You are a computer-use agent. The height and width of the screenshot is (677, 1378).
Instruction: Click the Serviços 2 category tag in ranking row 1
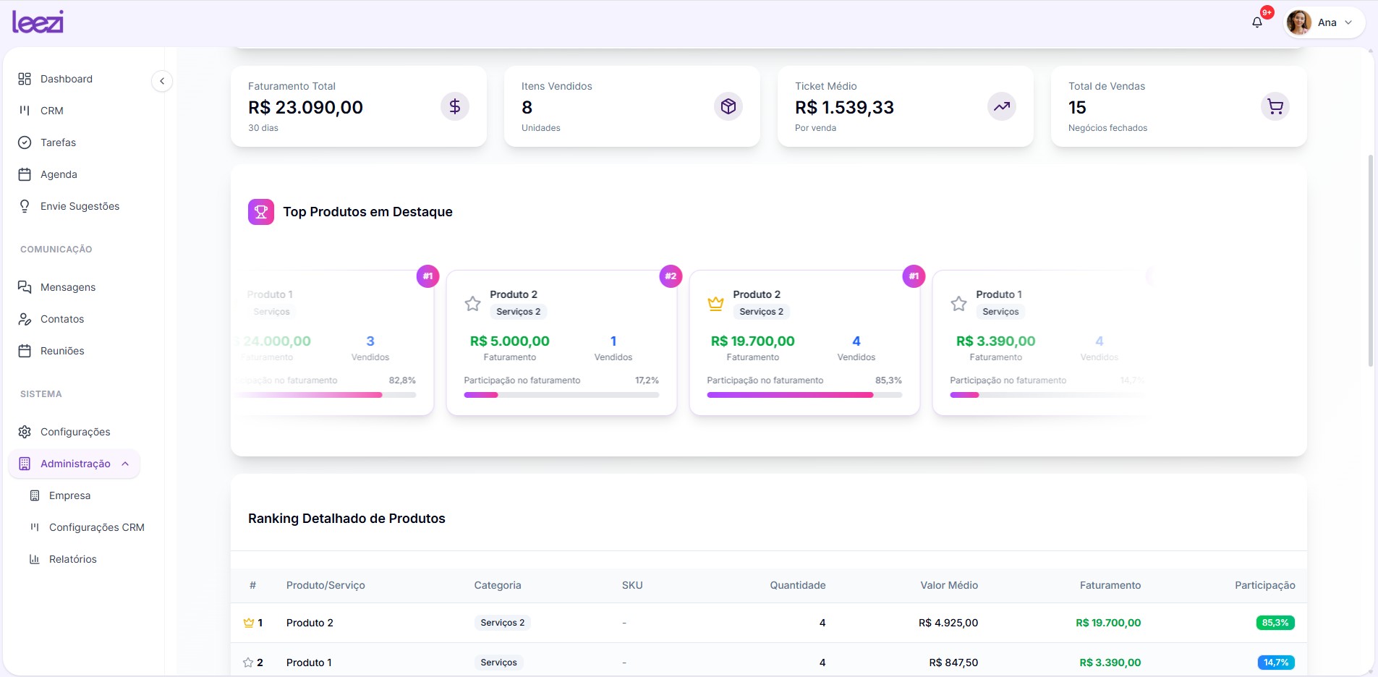[502, 623]
